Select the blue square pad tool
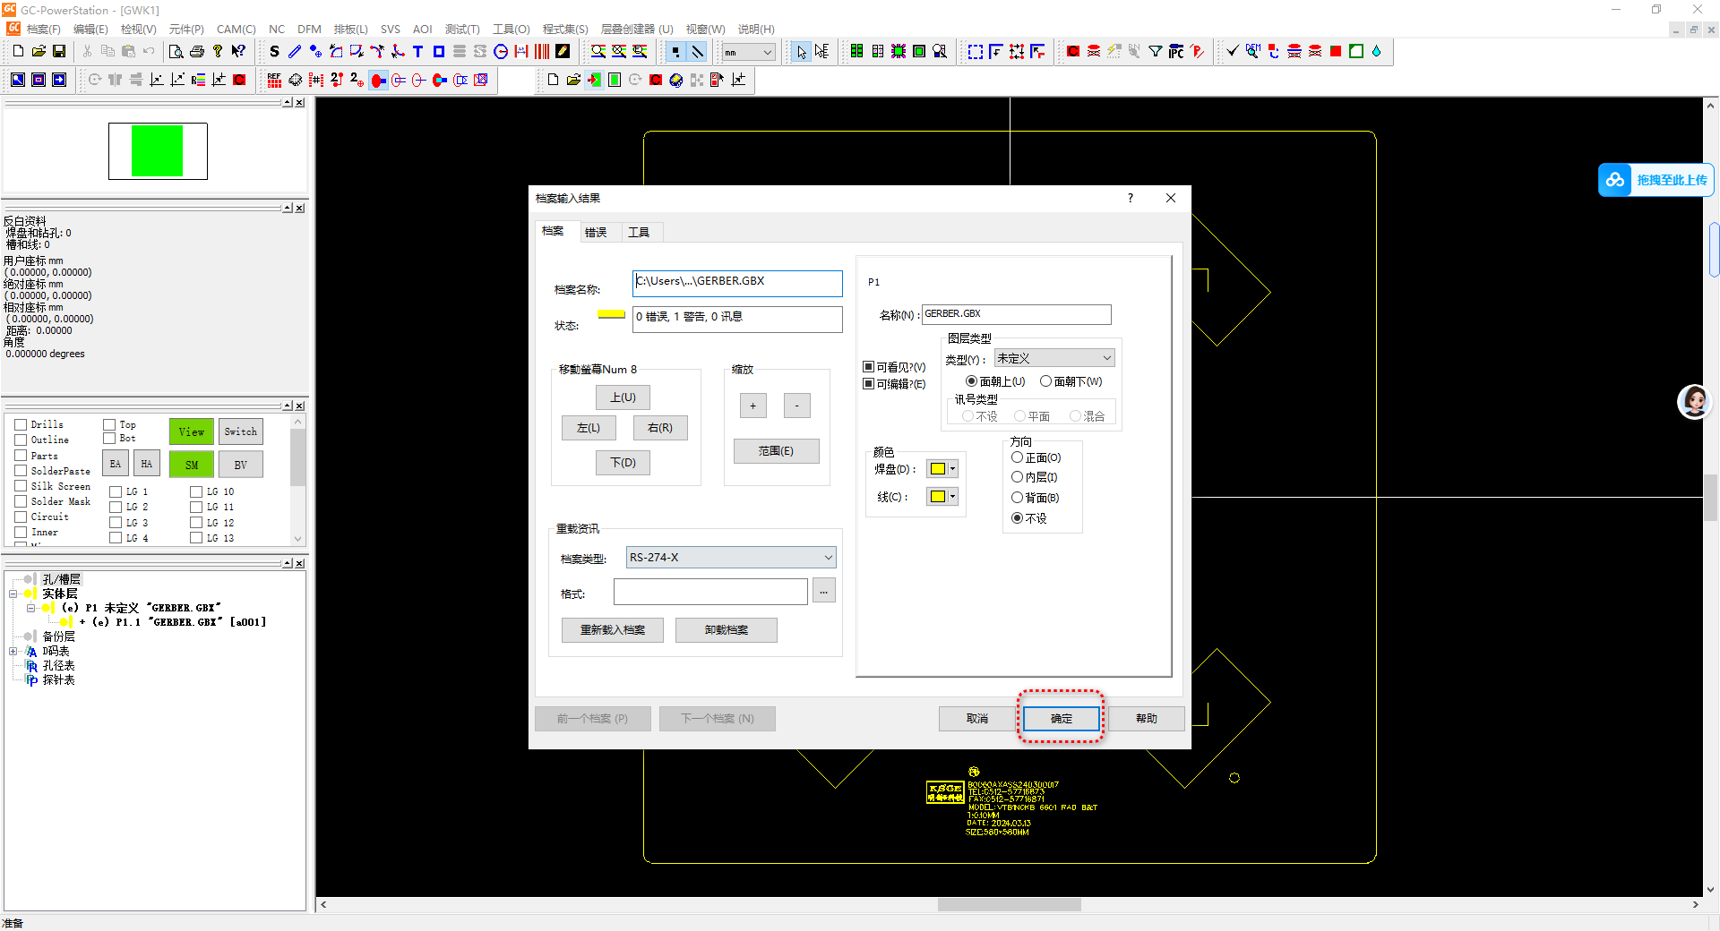 coord(439,52)
